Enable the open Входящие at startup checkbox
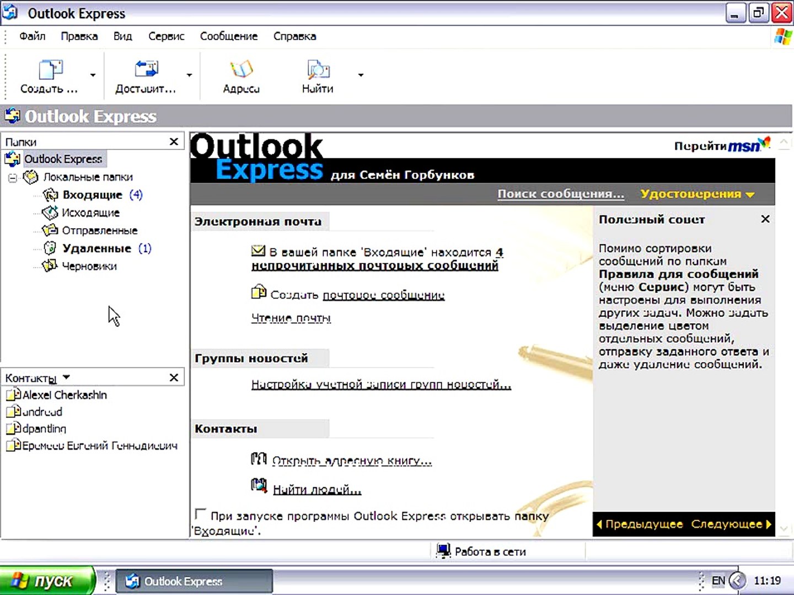This screenshot has height=595, width=794. (x=200, y=514)
